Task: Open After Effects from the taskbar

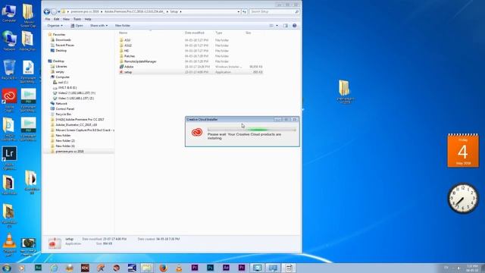Action: click(226, 268)
